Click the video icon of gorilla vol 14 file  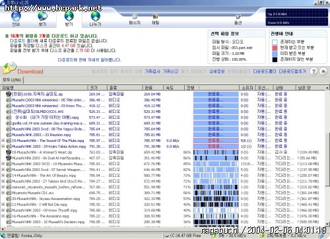tap(9, 123)
